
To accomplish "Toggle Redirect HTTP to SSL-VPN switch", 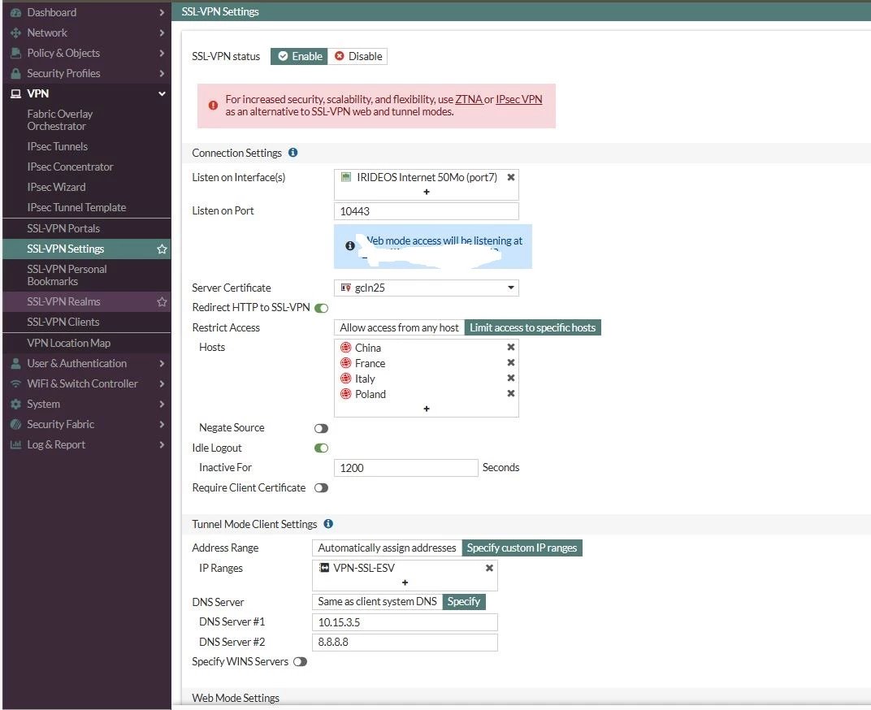I will click(321, 308).
